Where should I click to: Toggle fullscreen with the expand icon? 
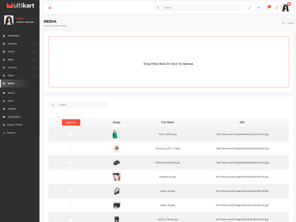click(250, 8)
